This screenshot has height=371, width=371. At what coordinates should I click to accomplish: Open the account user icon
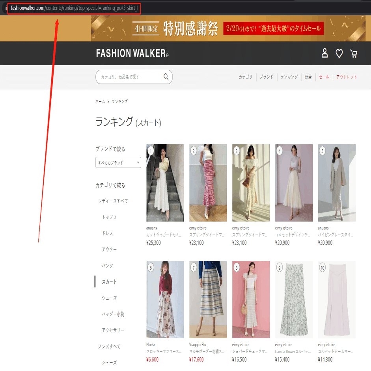324,53
